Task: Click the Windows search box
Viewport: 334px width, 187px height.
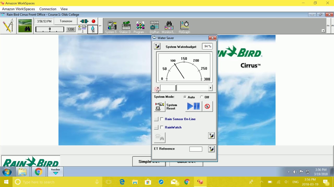Action: [57, 182]
